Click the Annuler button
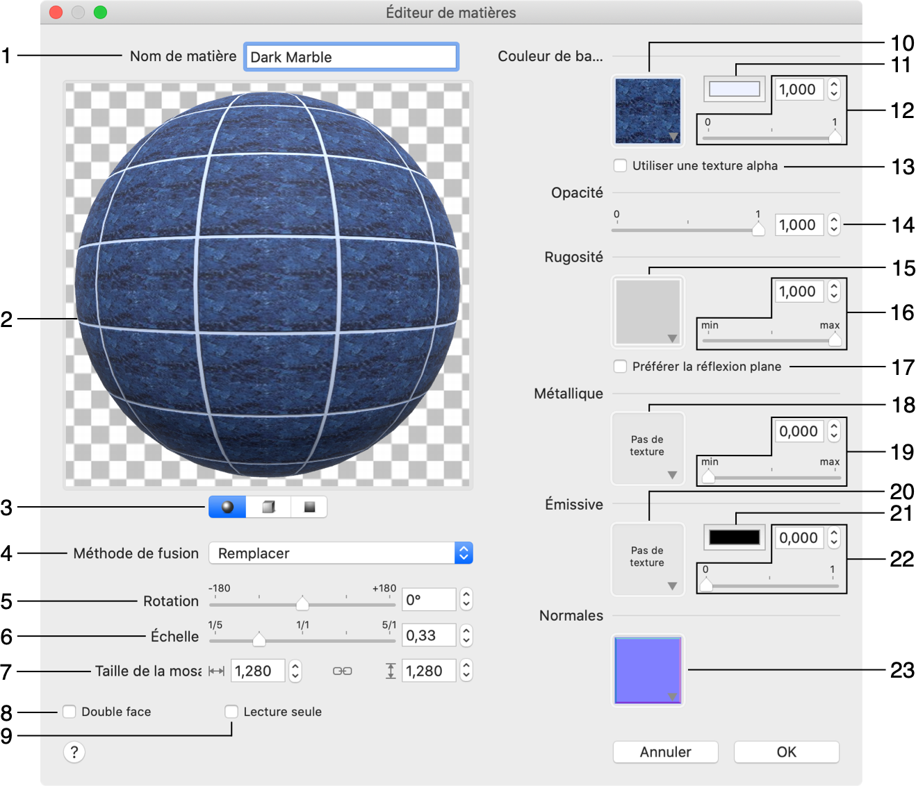The height and width of the screenshot is (786, 916). pos(665,752)
